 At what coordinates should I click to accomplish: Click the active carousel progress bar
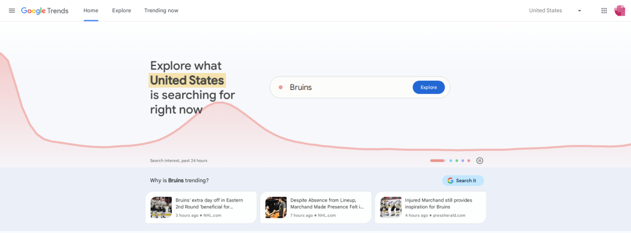click(438, 161)
